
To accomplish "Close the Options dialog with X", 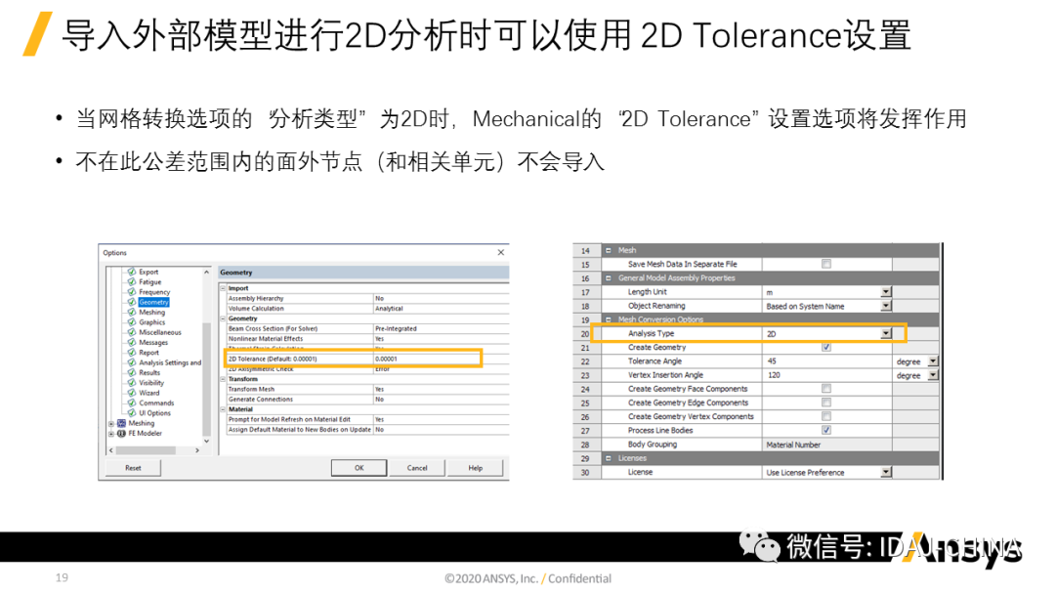I will [500, 252].
